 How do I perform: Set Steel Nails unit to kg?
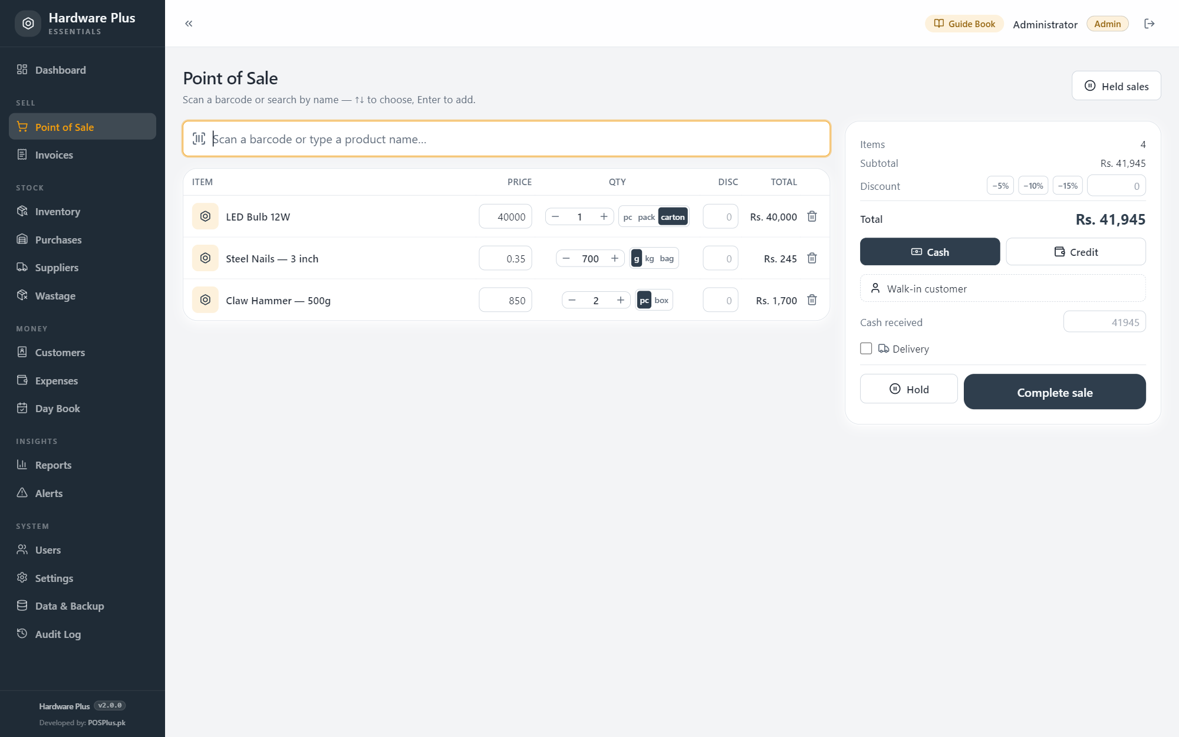click(650, 258)
